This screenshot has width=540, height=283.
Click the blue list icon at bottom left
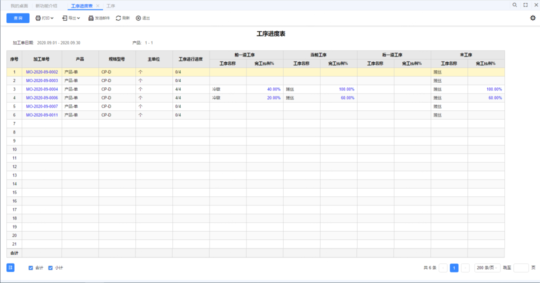tap(10, 267)
